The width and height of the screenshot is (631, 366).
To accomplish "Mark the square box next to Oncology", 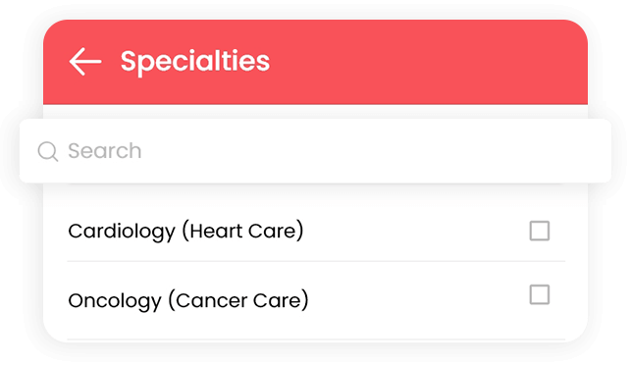I will point(540,294).
